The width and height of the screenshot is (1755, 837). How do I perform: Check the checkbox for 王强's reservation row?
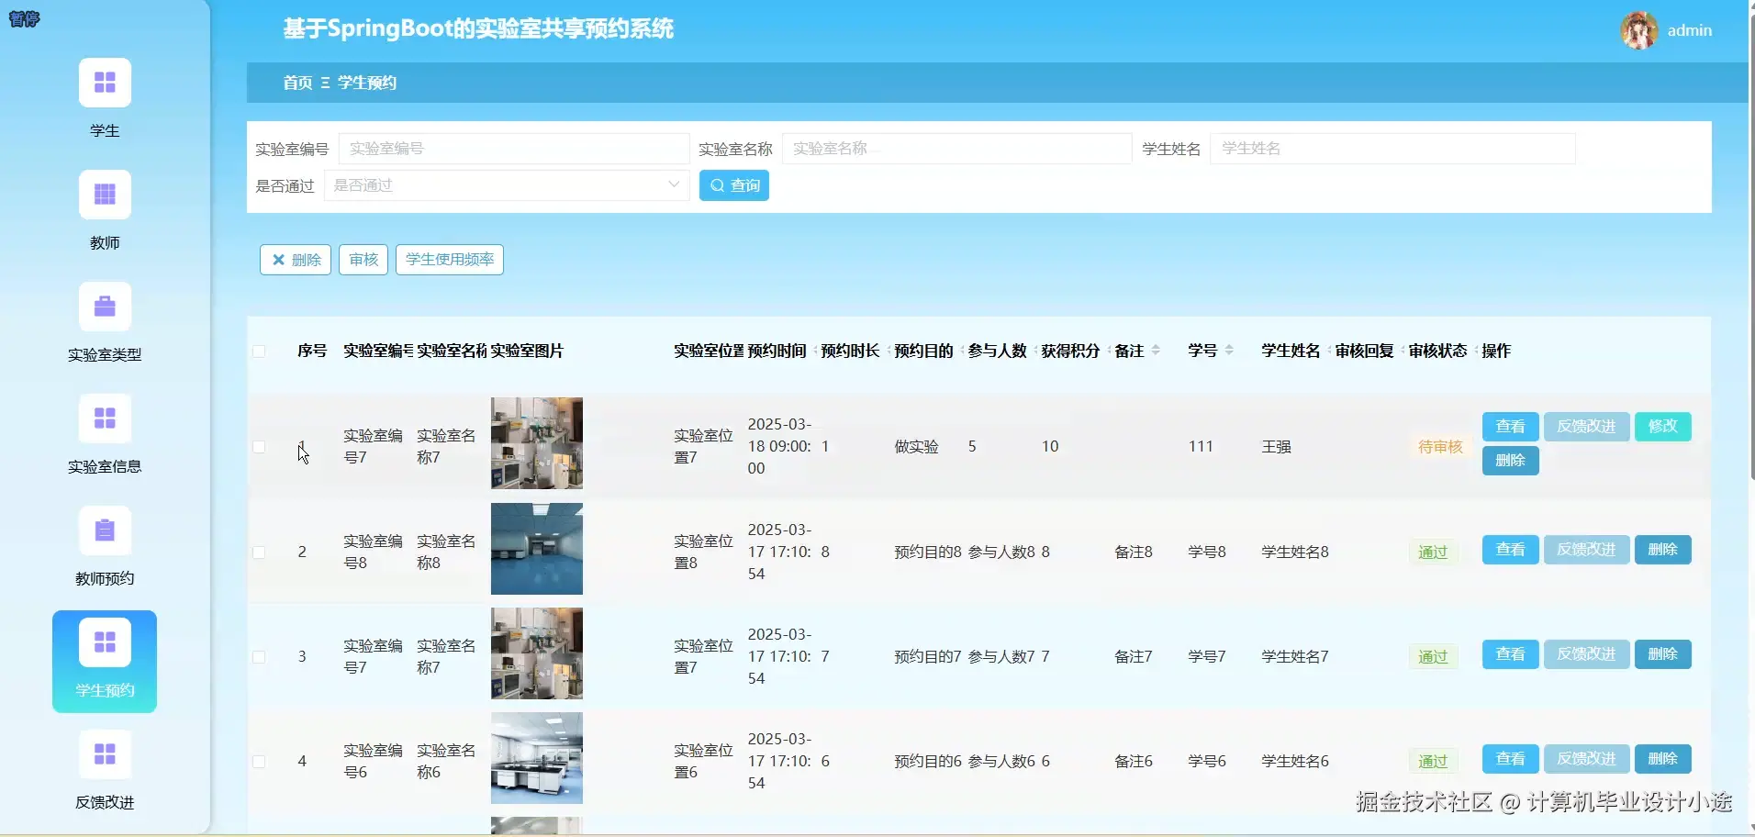point(260,447)
